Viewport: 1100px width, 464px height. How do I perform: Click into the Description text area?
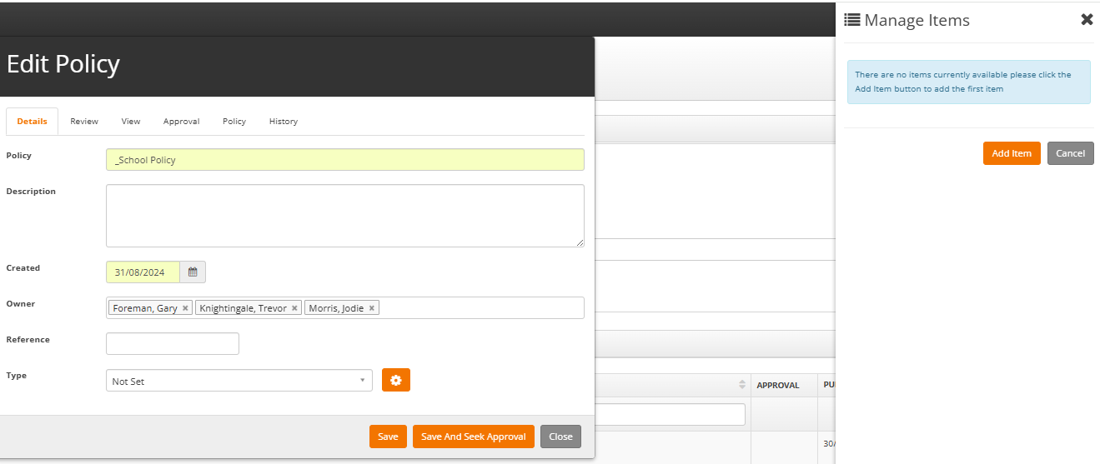click(344, 216)
